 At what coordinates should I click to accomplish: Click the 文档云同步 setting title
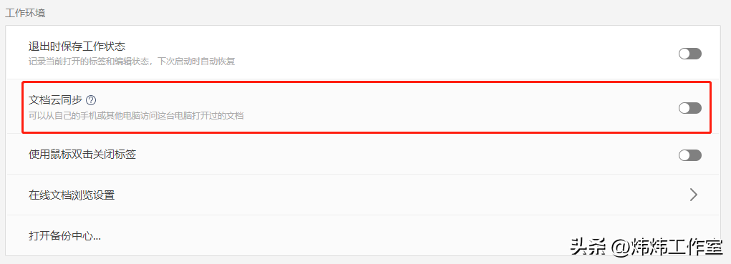coord(55,99)
